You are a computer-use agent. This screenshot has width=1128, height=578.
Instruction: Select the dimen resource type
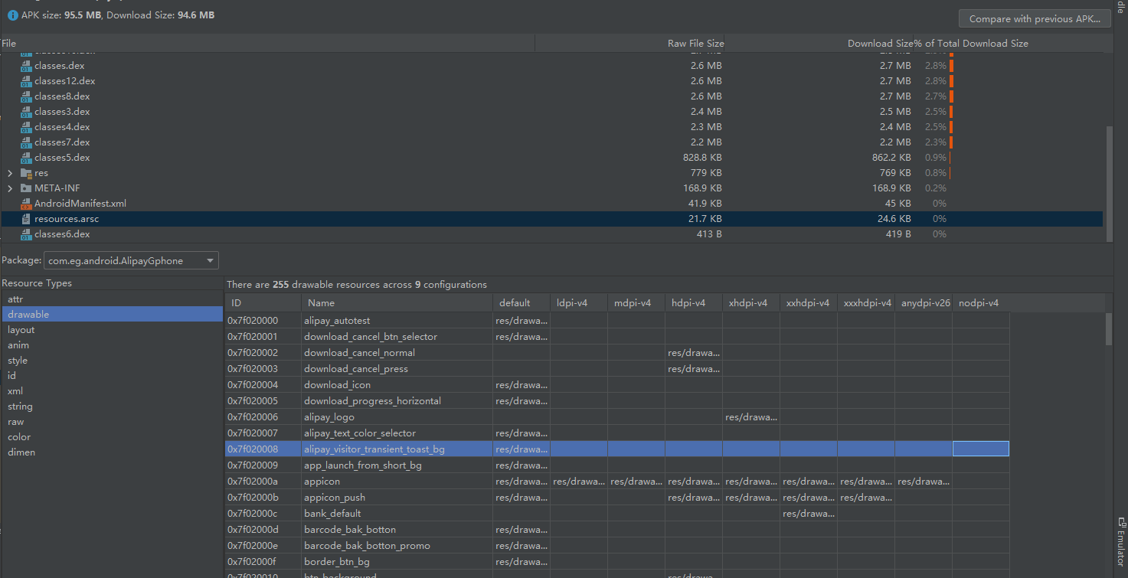coord(112,452)
